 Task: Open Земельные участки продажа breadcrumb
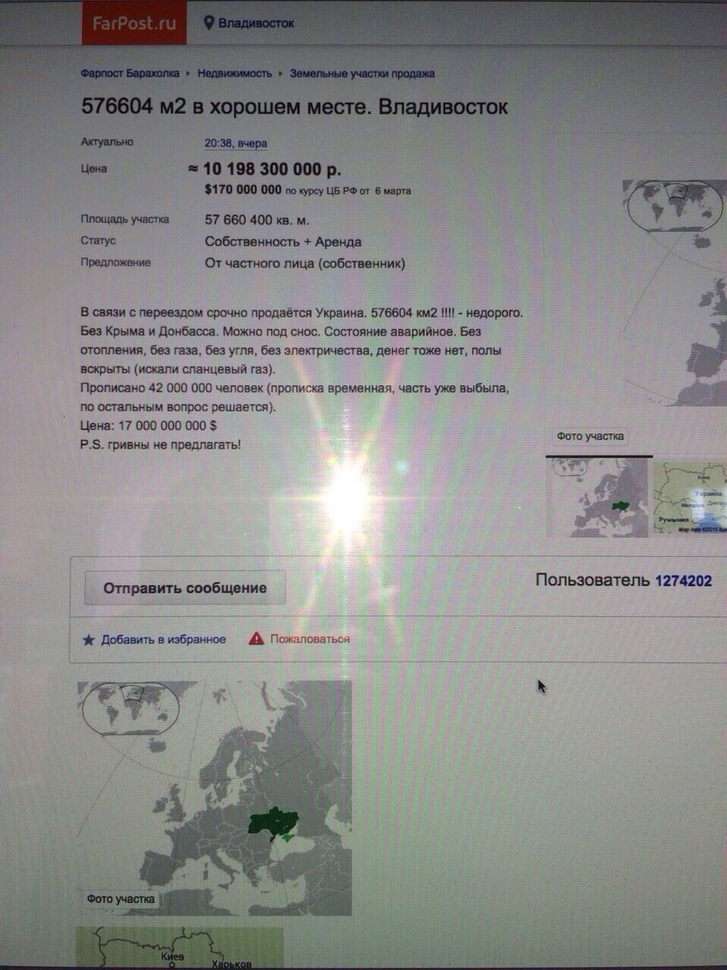click(x=362, y=74)
